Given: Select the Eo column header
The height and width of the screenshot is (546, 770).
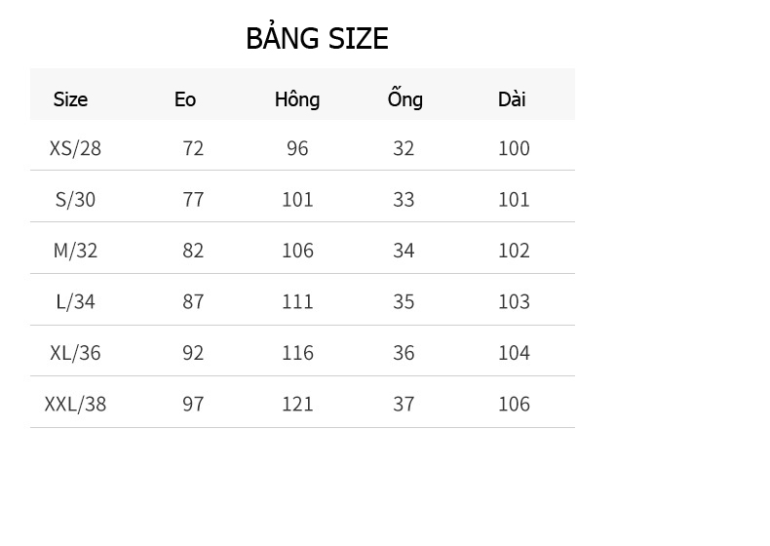Looking at the screenshot, I should click(x=185, y=99).
